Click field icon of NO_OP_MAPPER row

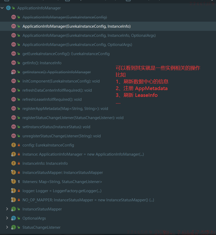click(x=14, y=200)
